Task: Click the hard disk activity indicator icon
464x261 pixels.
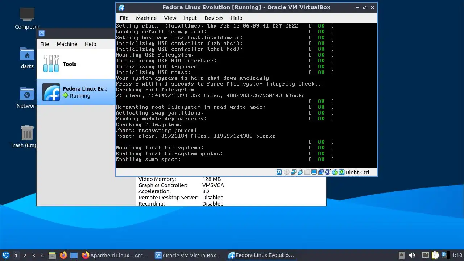Action: (x=279, y=172)
